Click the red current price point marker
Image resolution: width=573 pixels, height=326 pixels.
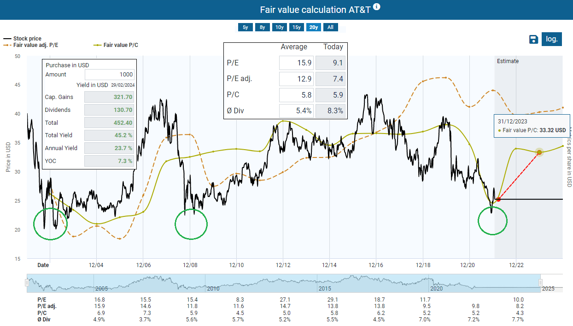click(x=498, y=199)
